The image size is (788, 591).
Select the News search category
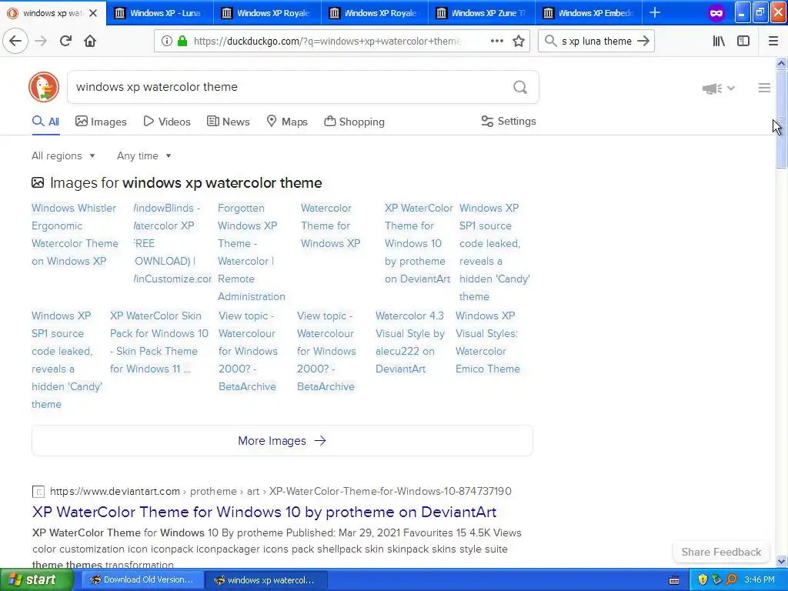(229, 122)
